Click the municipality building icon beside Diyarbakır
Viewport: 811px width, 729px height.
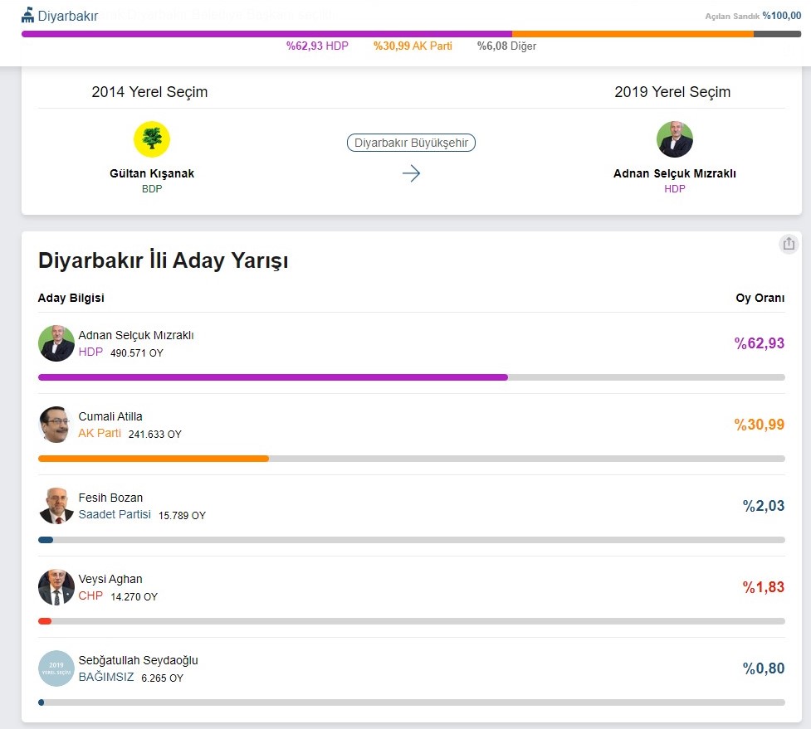tap(28, 15)
